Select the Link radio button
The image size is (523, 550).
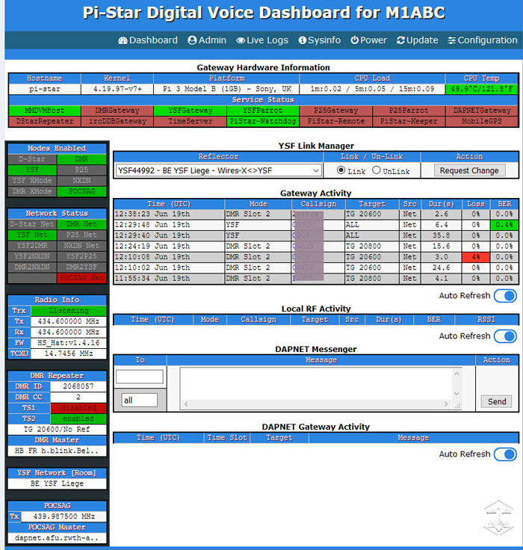tap(341, 170)
